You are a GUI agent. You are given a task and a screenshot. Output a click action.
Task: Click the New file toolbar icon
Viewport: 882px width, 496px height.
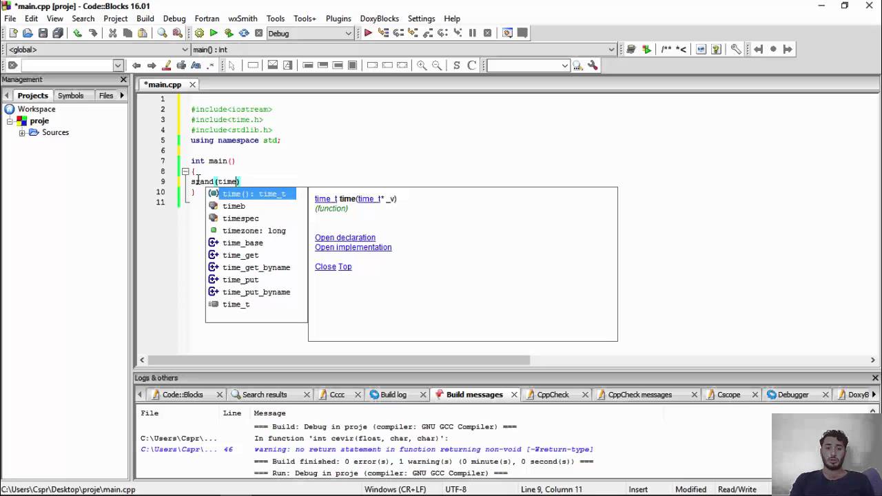click(x=12, y=33)
